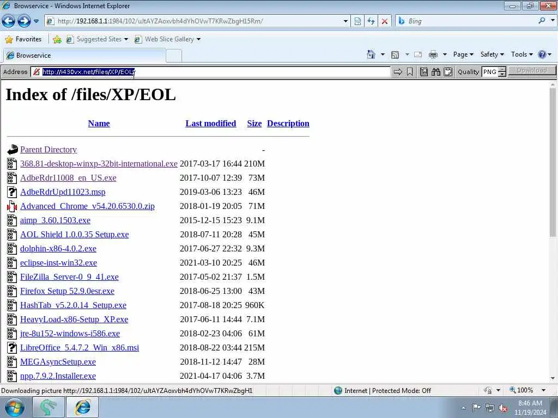Image resolution: width=558 pixels, height=418 pixels.
Task: Click the Quality PNG selector field
Action: 490,72
